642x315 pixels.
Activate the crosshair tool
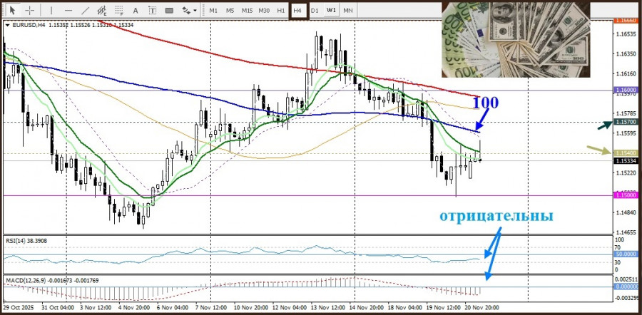pos(29,11)
